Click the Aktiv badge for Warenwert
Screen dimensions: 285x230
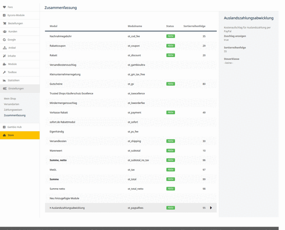click(170, 150)
